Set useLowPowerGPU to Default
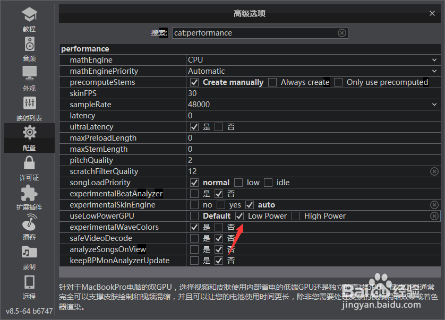The width and height of the screenshot is (445, 320). pos(194,216)
